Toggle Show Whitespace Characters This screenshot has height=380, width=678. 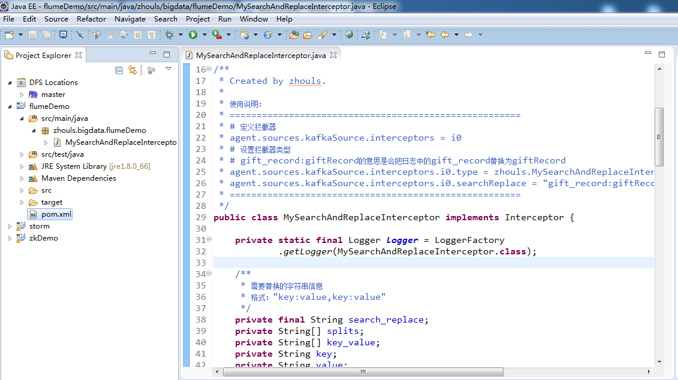coord(152,35)
